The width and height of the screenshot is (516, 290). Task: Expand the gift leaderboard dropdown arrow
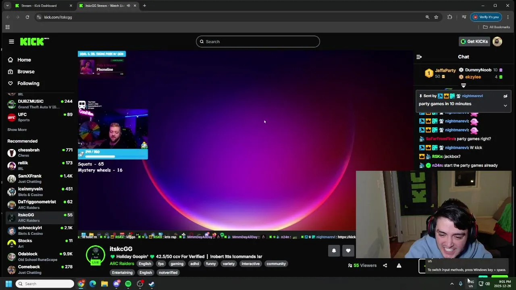point(464,85)
